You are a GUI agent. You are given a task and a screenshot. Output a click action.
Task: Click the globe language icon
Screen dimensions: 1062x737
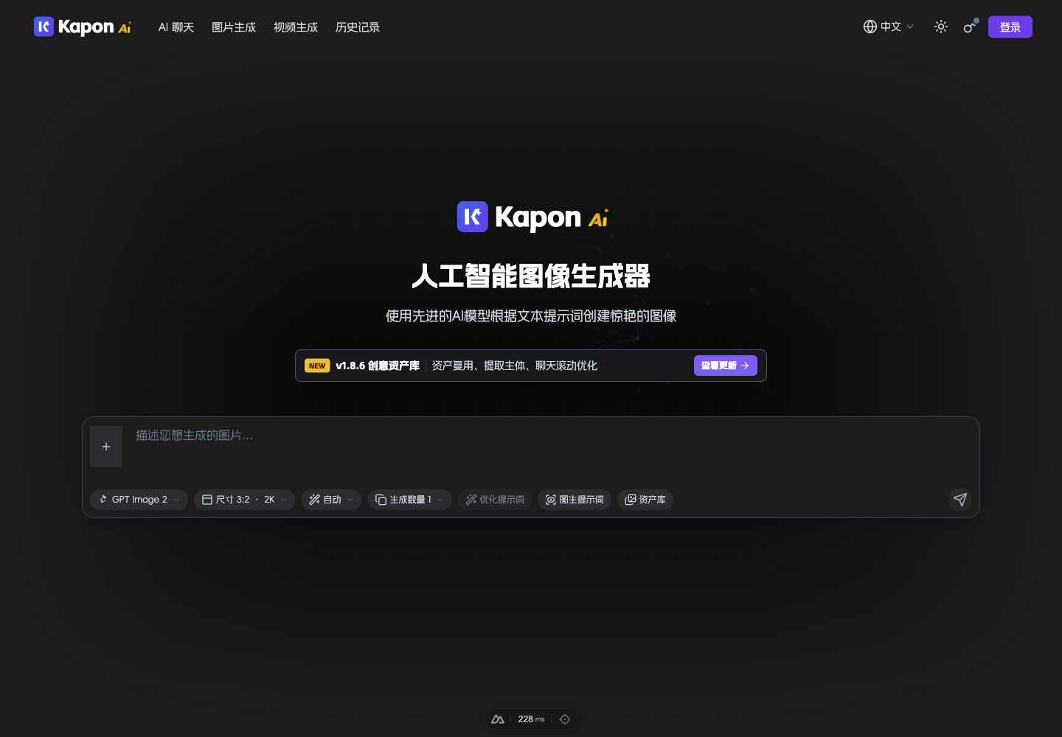pyautogui.click(x=870, y=27)
